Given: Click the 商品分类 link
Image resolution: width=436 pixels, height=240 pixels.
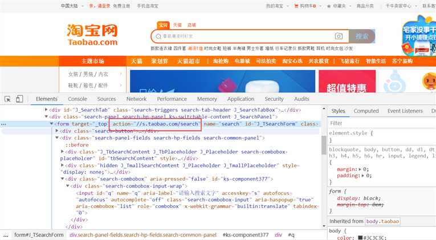Looking at the screenshot, I should click(x=365, y=6).
